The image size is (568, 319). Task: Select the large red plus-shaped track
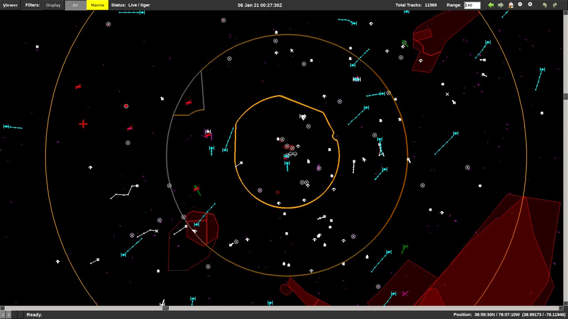point(83,124)
